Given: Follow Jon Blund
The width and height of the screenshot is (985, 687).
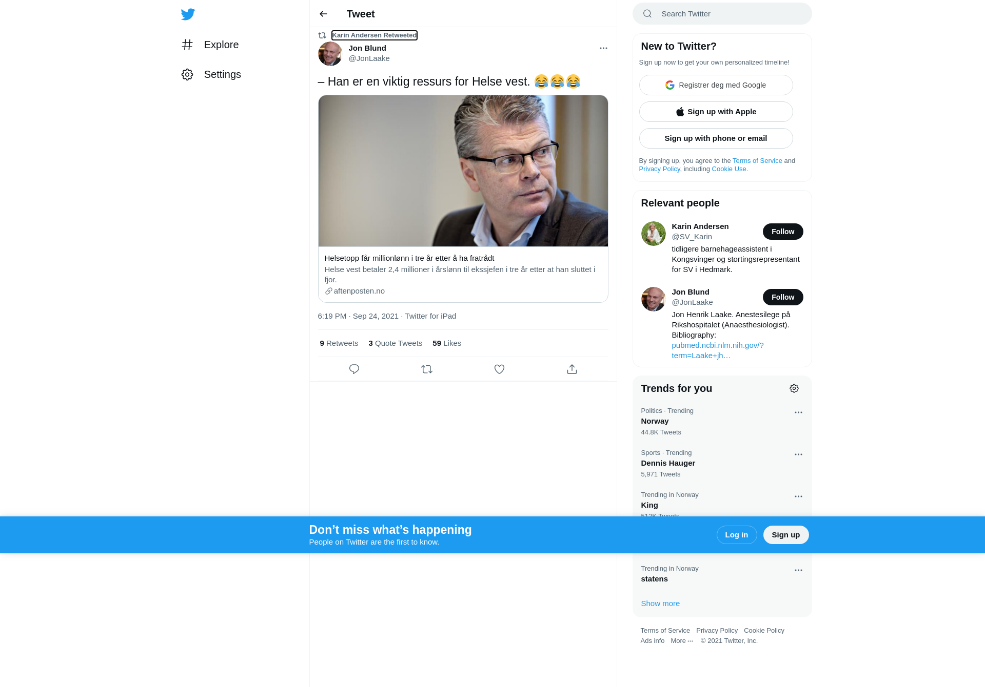Looking at the screenshot, I should pos(783,297).
